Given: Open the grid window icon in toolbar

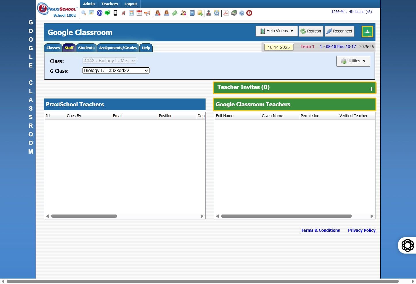Looking at the screenshot, I should point(91,13).
